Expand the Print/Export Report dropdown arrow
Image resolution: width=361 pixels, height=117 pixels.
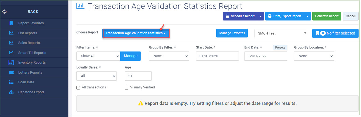[307, 16]
